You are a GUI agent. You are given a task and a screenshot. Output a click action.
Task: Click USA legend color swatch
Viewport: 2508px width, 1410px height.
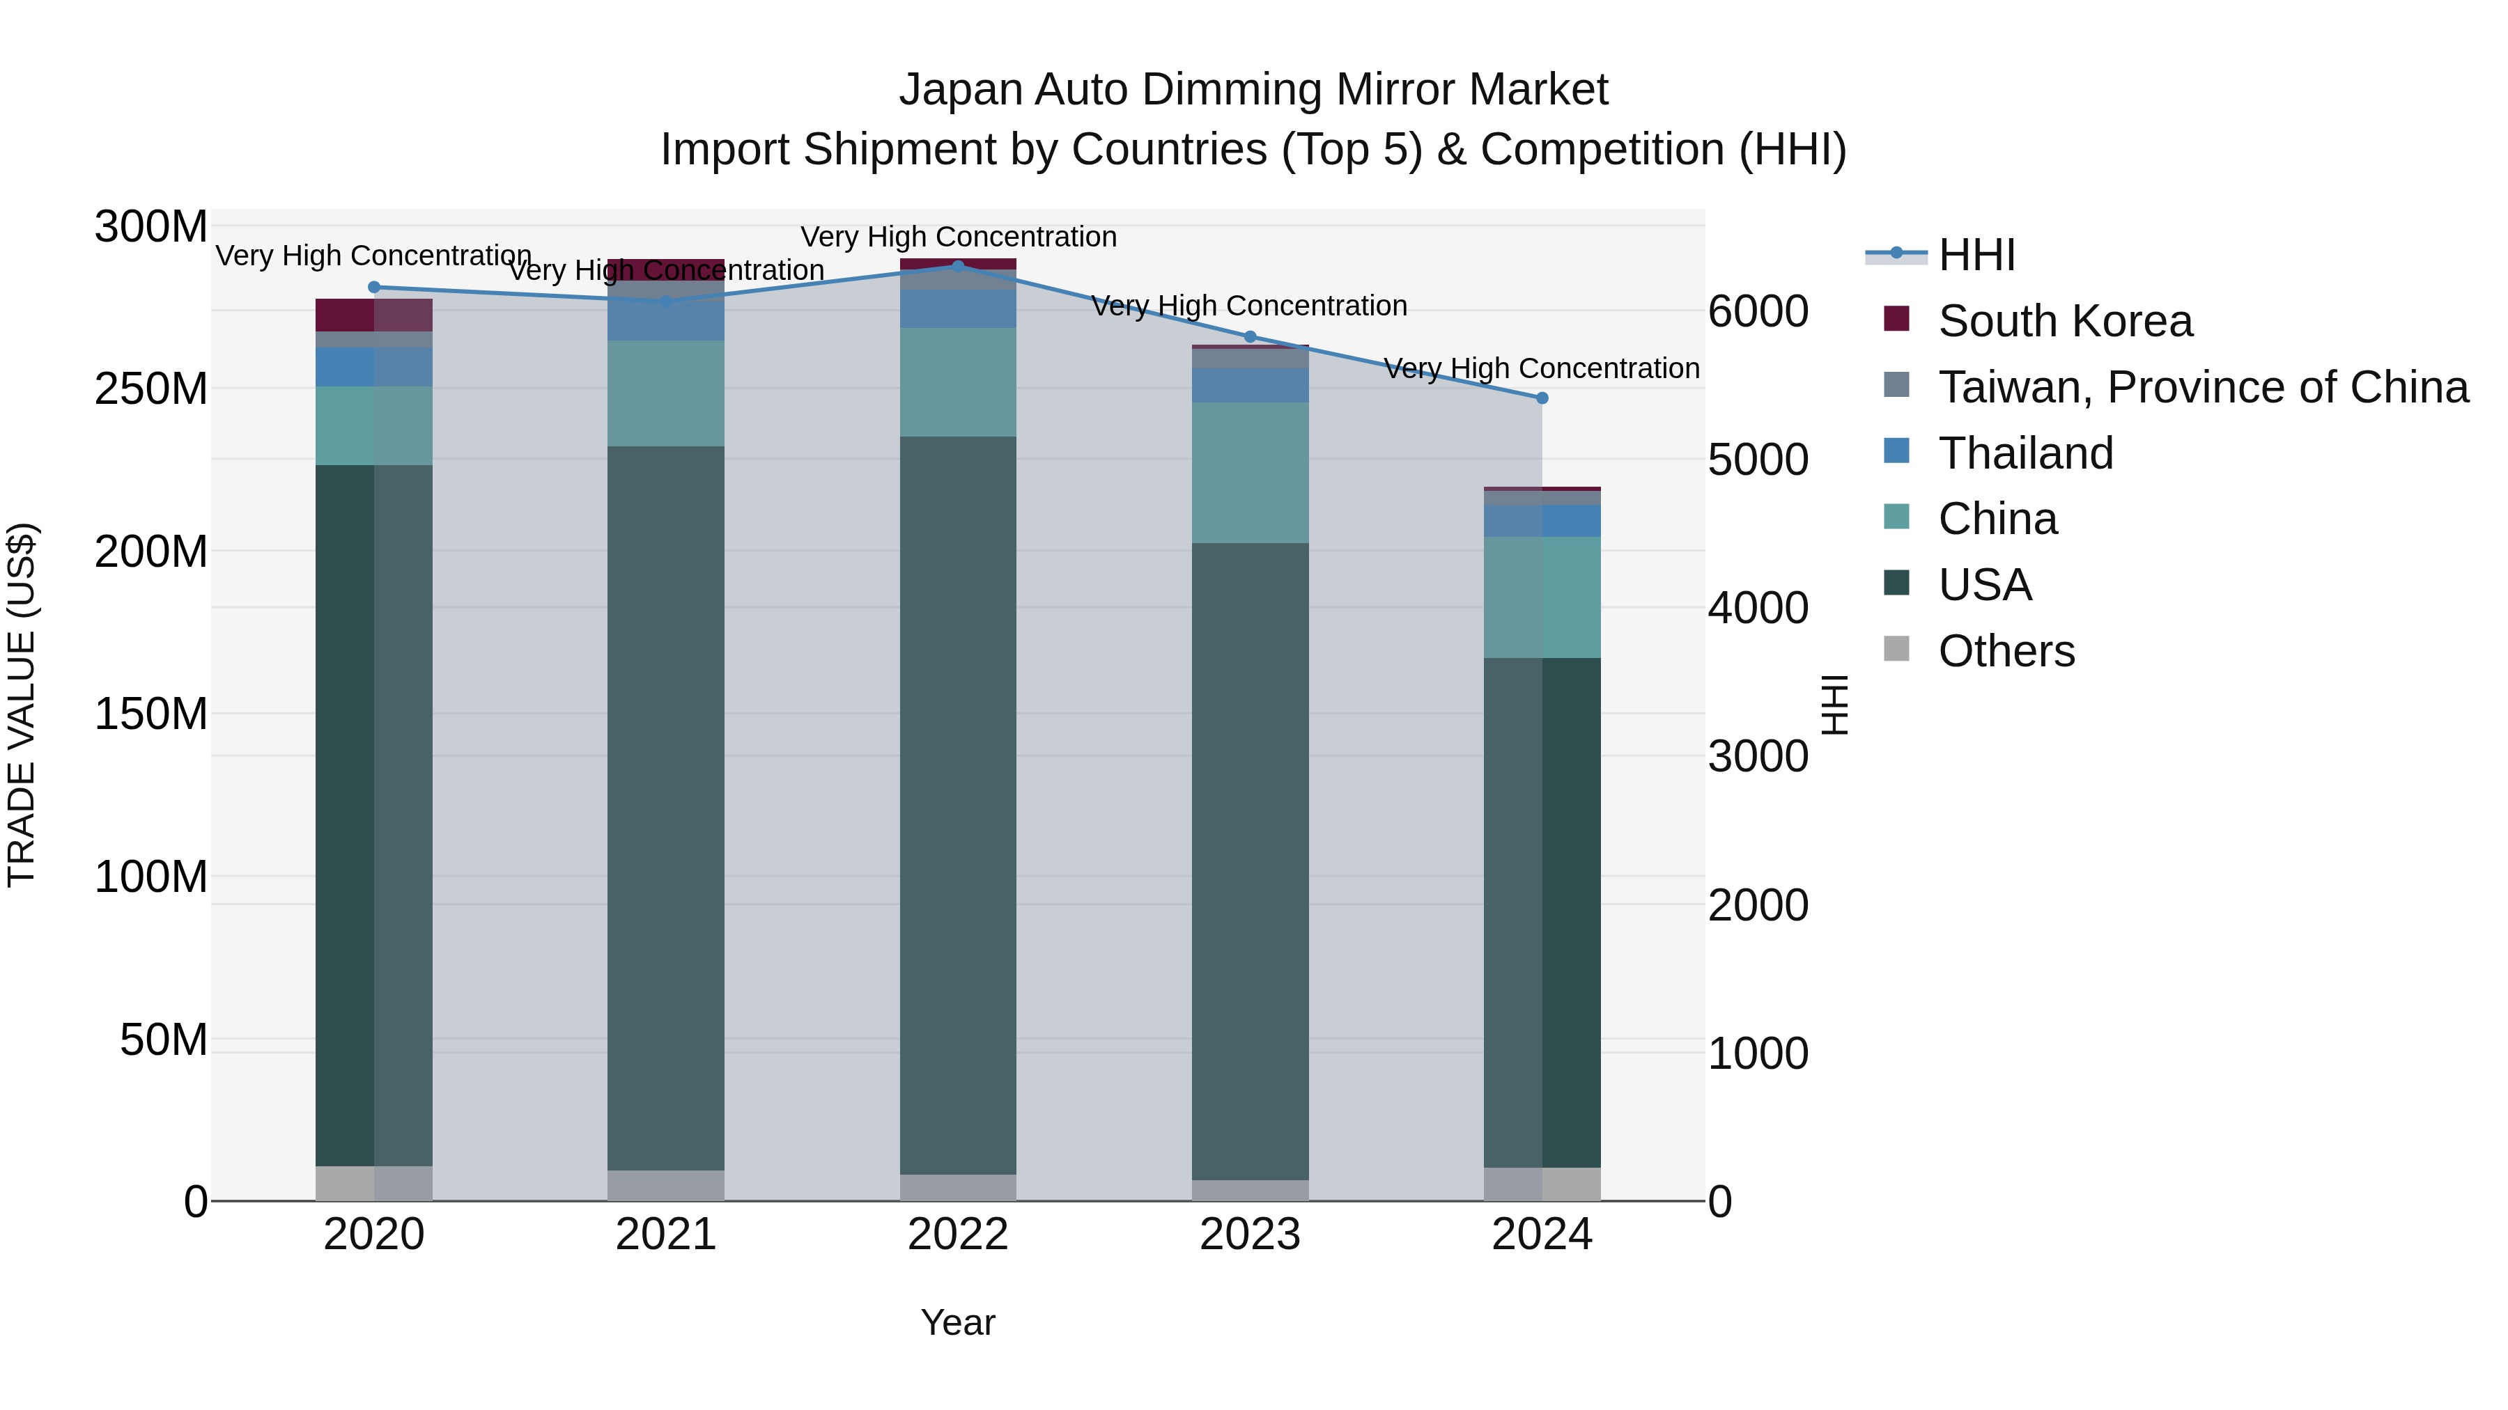click(x=1896, y=583)
